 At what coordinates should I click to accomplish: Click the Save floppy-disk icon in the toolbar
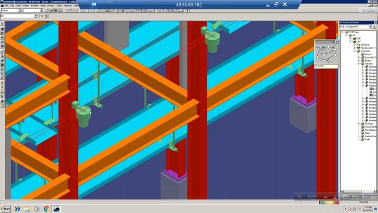pyautogui.click(x=56, y=11)
